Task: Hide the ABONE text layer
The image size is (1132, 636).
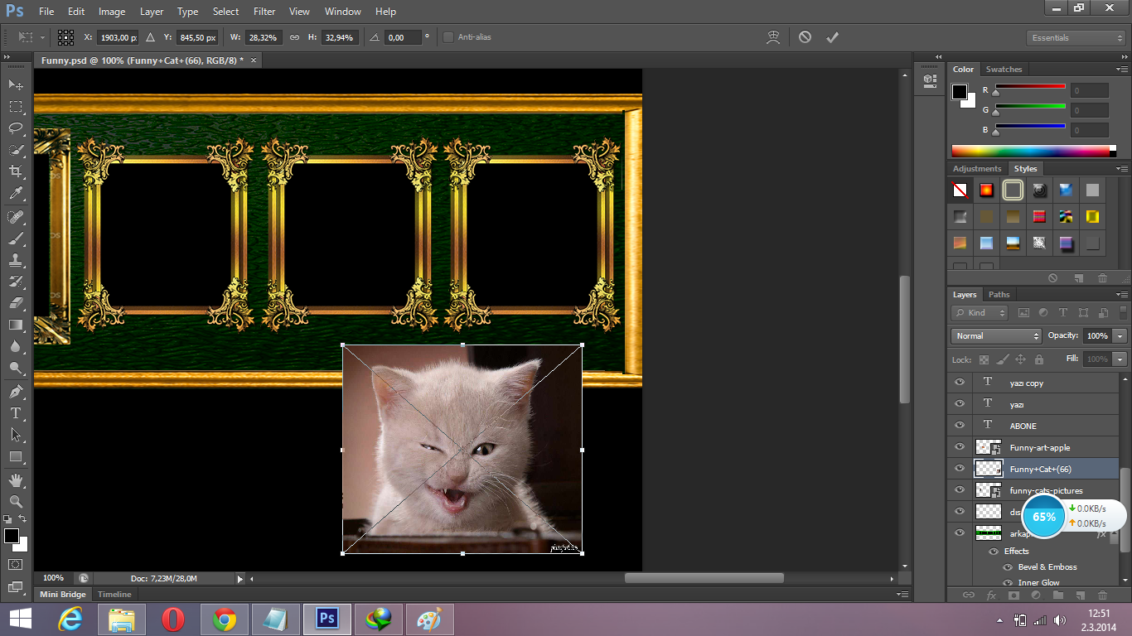Action: pyautogui.click(x=960, y=426)
